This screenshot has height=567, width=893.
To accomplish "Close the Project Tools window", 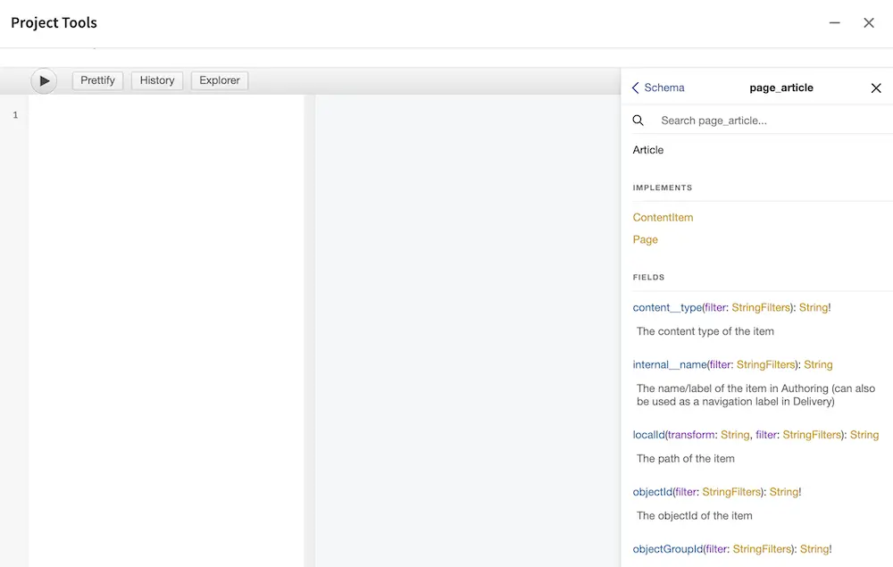I will pyautogui.click(x=869, y=23).
